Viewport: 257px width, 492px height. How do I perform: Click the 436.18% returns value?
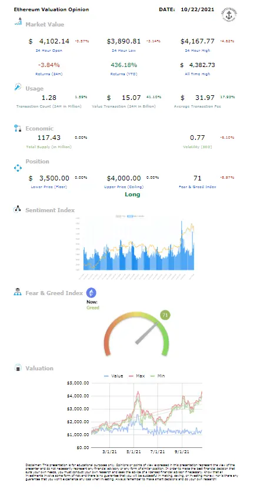[x=124, y=65]
